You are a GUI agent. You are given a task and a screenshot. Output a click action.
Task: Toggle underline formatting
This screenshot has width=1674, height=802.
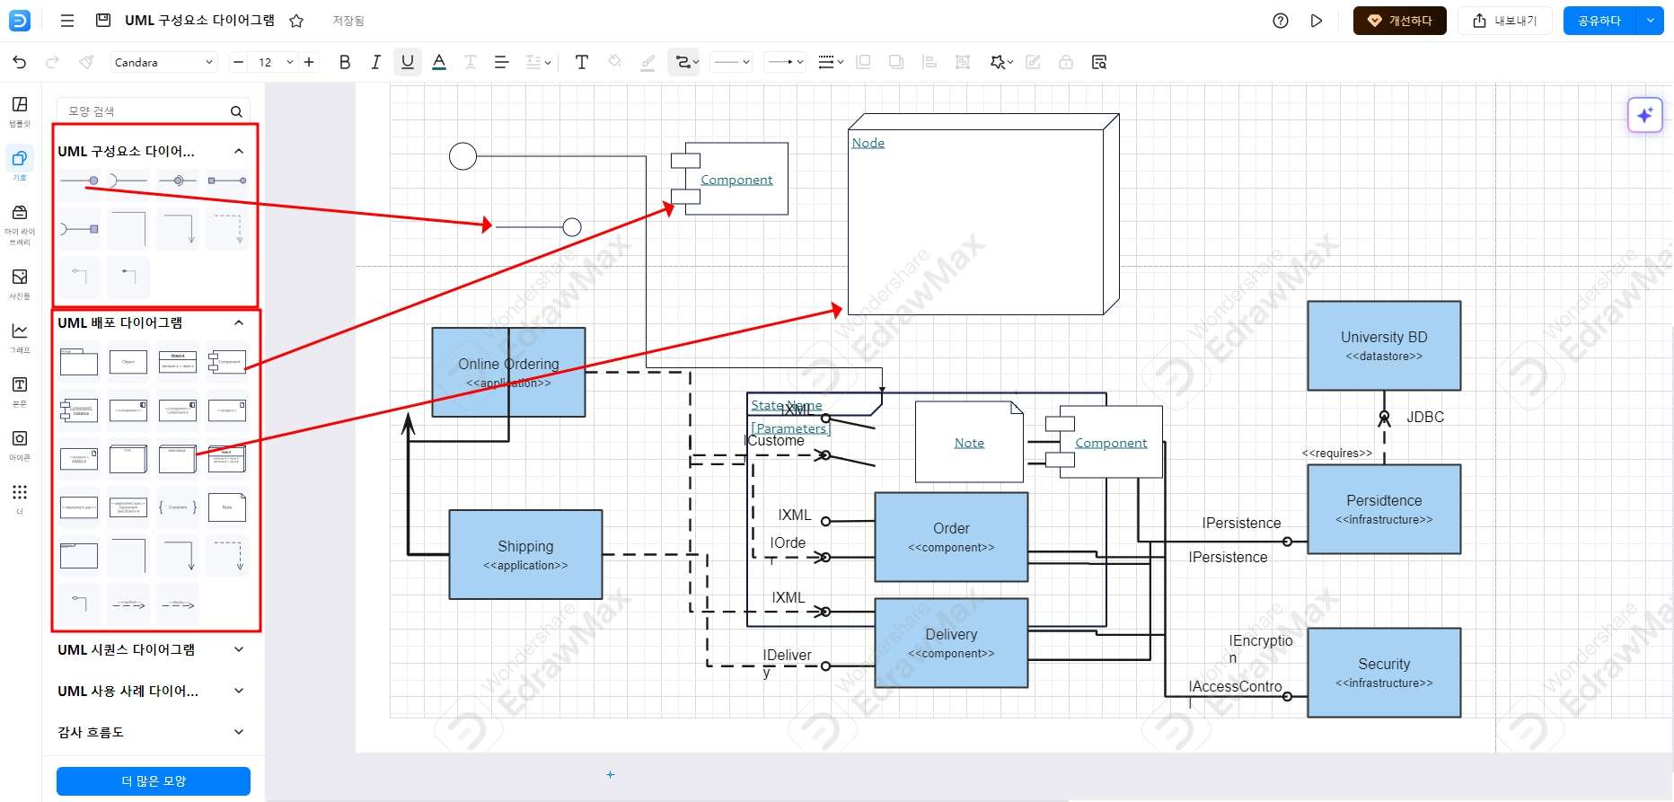click(x=408, y=62)
